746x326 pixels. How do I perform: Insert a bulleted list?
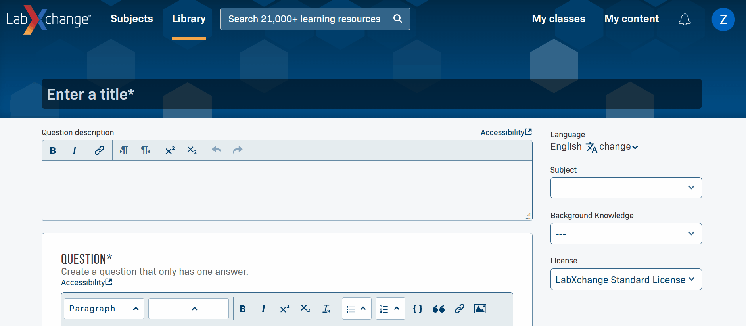click(350, 309)
